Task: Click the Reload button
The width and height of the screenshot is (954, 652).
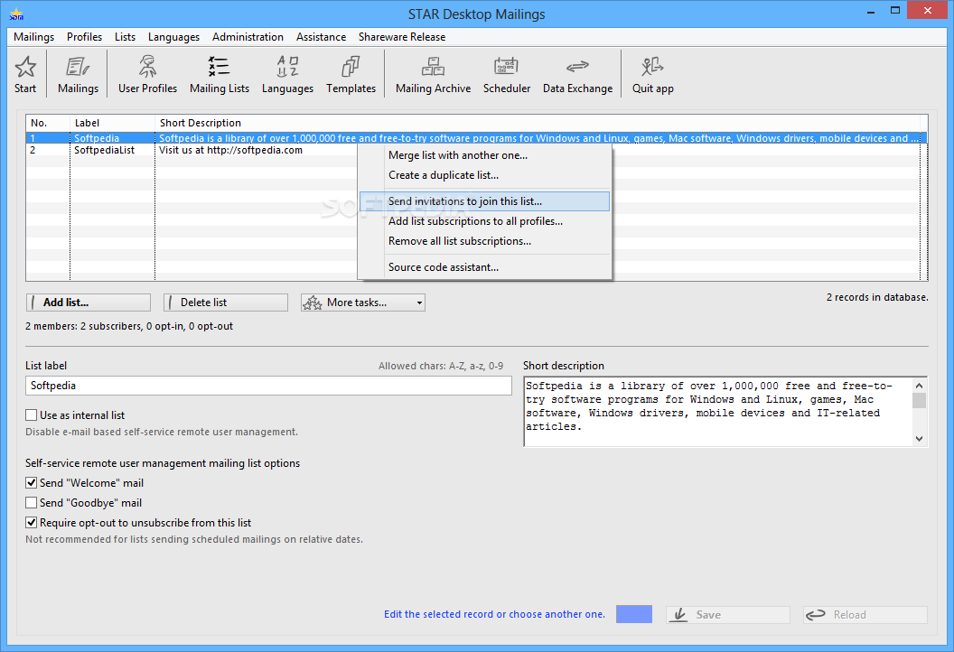Action: [865, 615]
